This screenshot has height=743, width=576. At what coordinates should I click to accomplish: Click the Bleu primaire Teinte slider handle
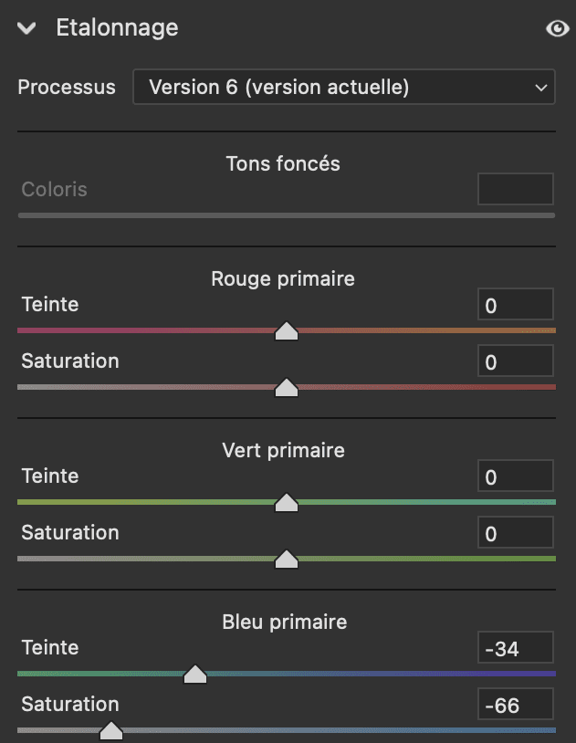(x=195, y=675)
